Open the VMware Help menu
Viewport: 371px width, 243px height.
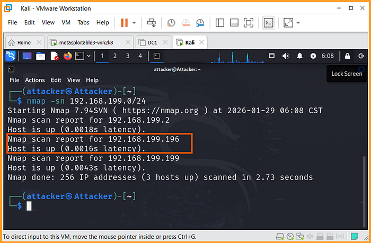coord(102,22)
